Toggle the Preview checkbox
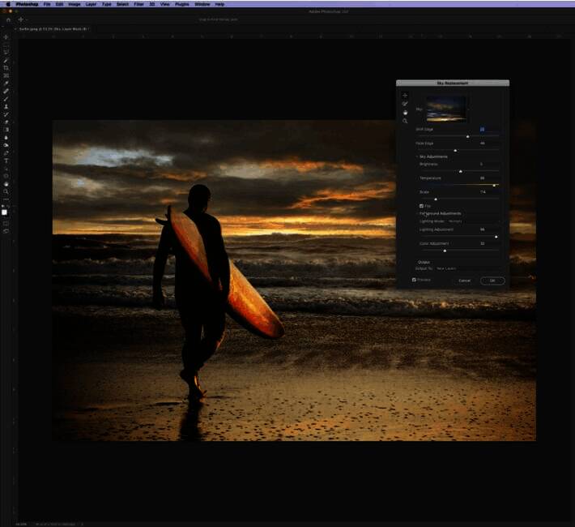The width and height of the screenshot is (575, 527). [414, 280]
